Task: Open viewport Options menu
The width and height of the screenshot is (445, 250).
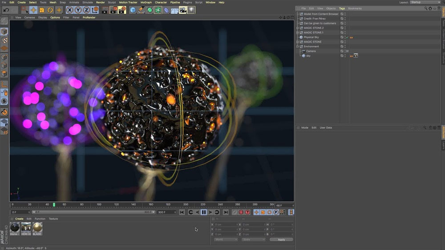Action: pos(55,18)
